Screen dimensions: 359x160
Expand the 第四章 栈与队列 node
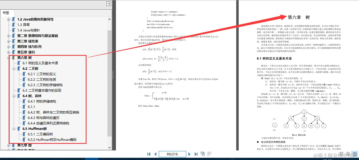coord(9,47)
